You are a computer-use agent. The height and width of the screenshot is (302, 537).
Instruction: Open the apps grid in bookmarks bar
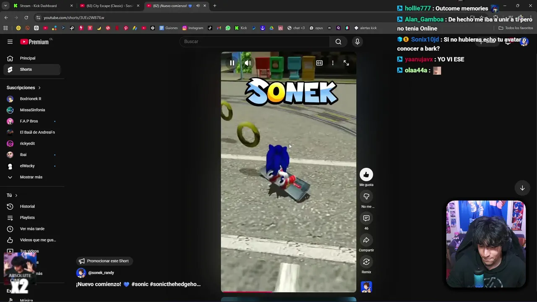click(x=5, y=28)
